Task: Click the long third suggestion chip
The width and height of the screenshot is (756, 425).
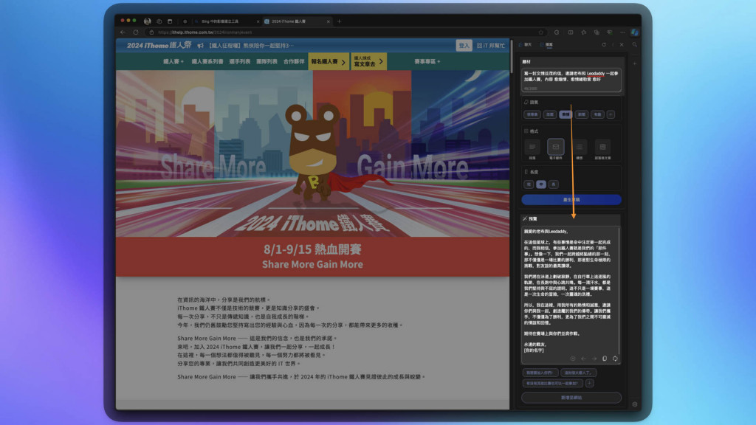Action: pyautogui.click(x=553, y=383)
